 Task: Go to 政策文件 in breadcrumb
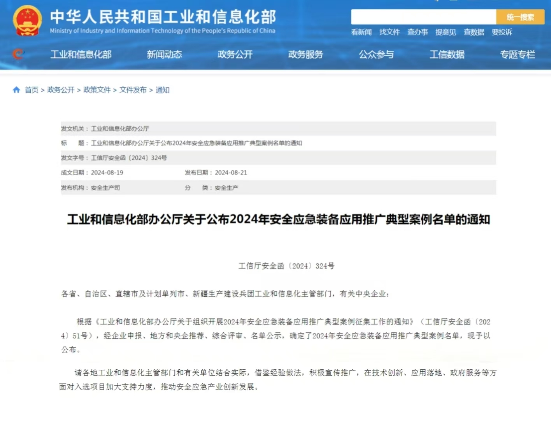click(x=97, y=90)
